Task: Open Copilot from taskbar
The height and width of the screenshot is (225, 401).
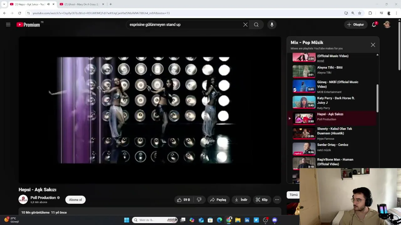Action: pos(192,220)
